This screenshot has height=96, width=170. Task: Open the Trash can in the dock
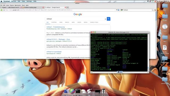[x=103, y=91]
